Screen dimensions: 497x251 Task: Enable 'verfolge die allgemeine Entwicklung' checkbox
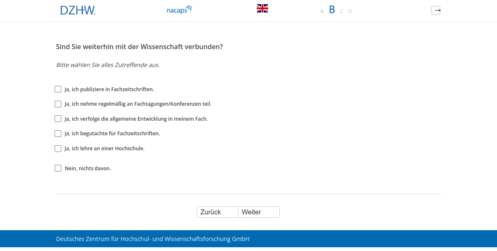[58, 119]
